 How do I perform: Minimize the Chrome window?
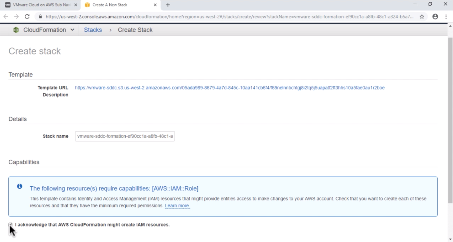[415, 4]
